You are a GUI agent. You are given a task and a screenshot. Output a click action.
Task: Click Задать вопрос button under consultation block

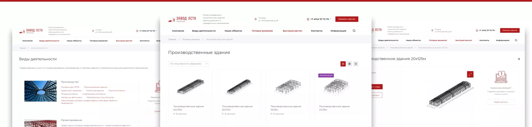pos(501,102)
